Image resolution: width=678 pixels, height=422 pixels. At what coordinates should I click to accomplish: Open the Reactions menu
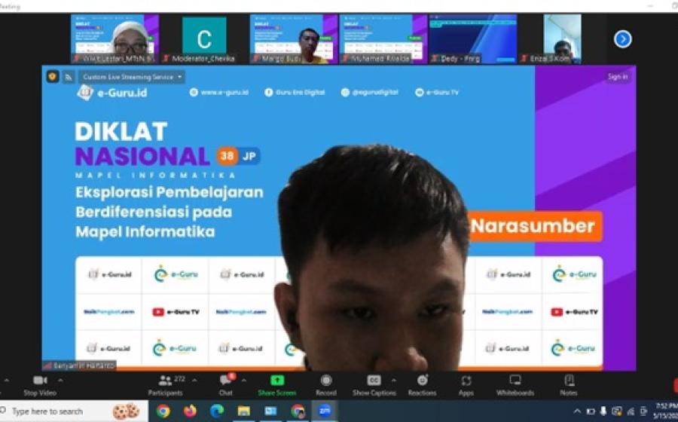(x=422, y=381)
